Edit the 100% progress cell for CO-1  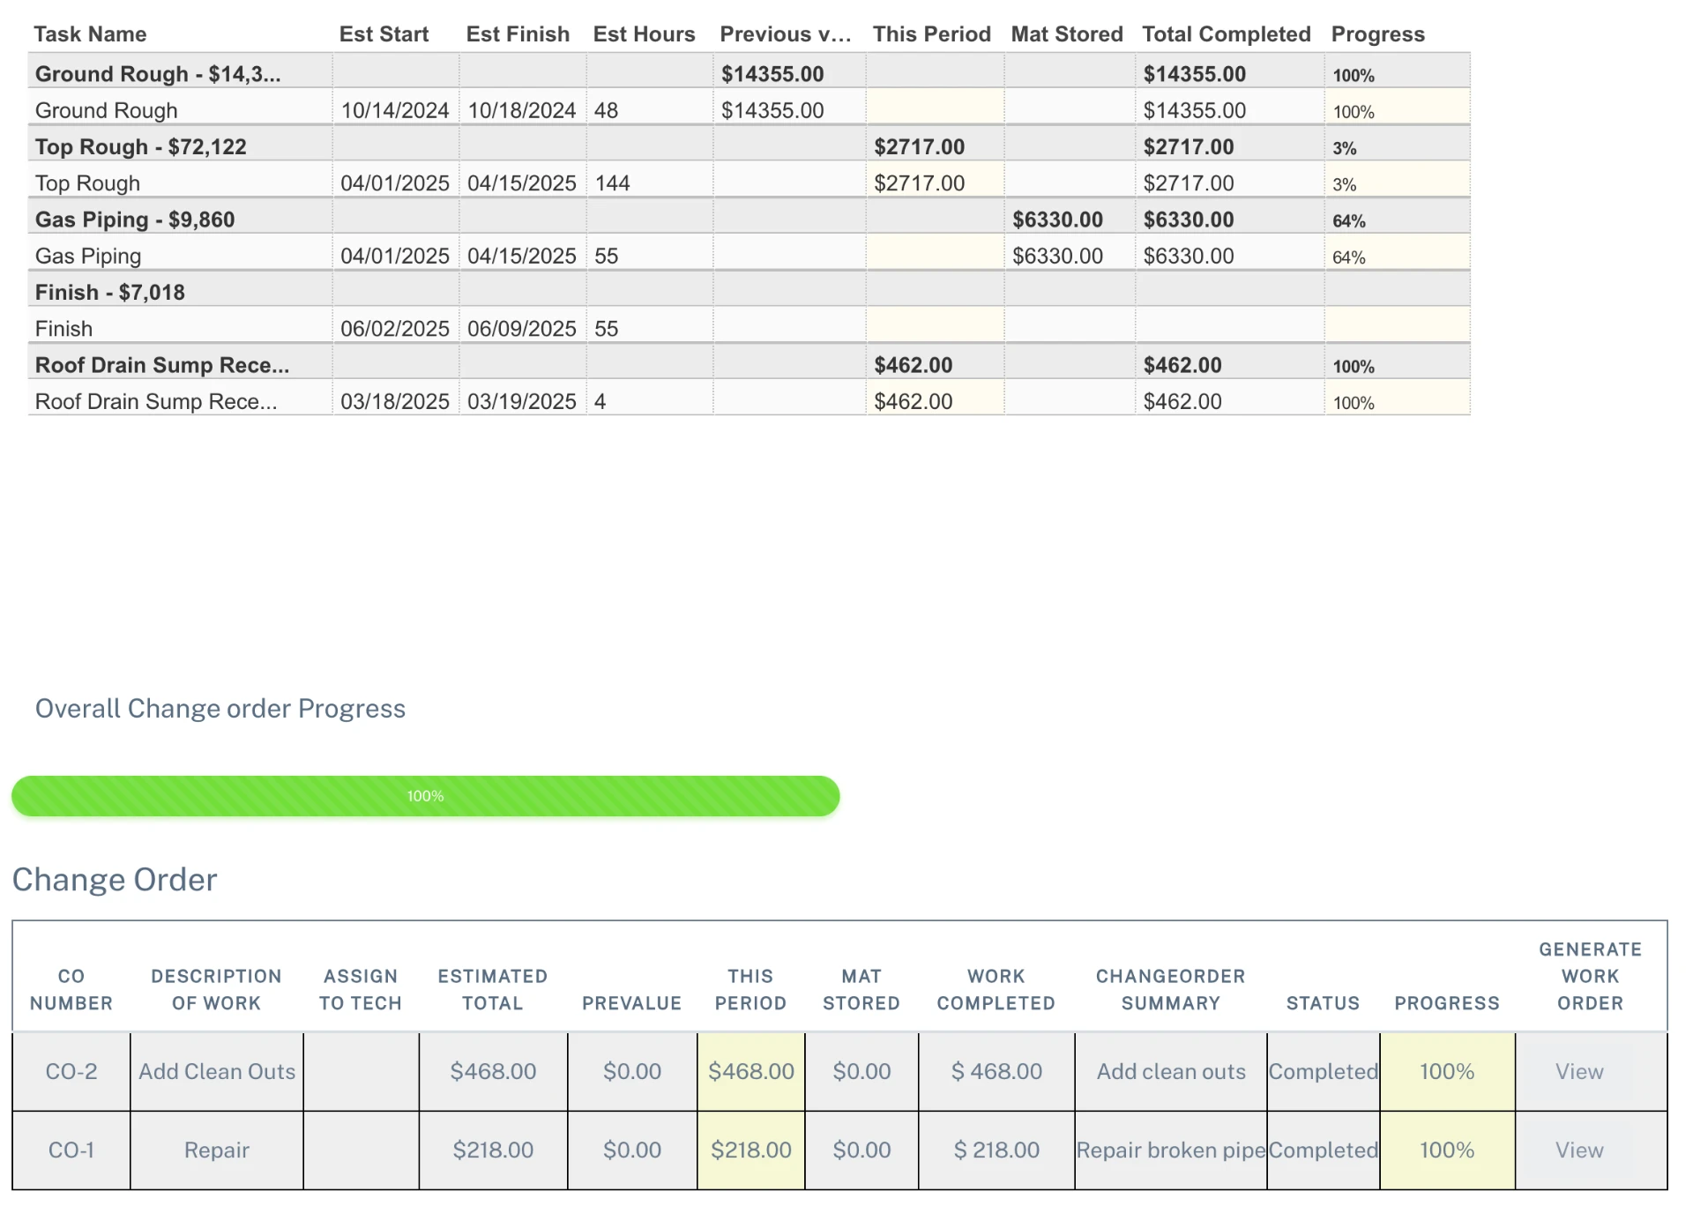(1447, 1150)
